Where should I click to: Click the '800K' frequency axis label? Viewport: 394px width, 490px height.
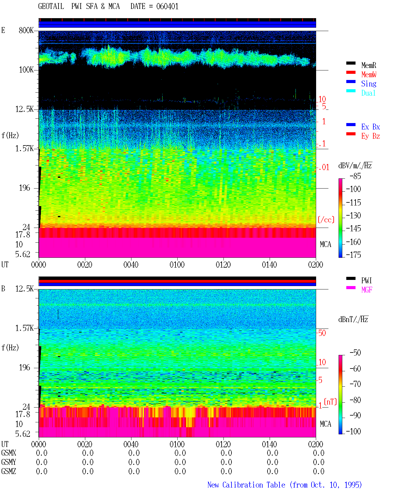point(26,30)
